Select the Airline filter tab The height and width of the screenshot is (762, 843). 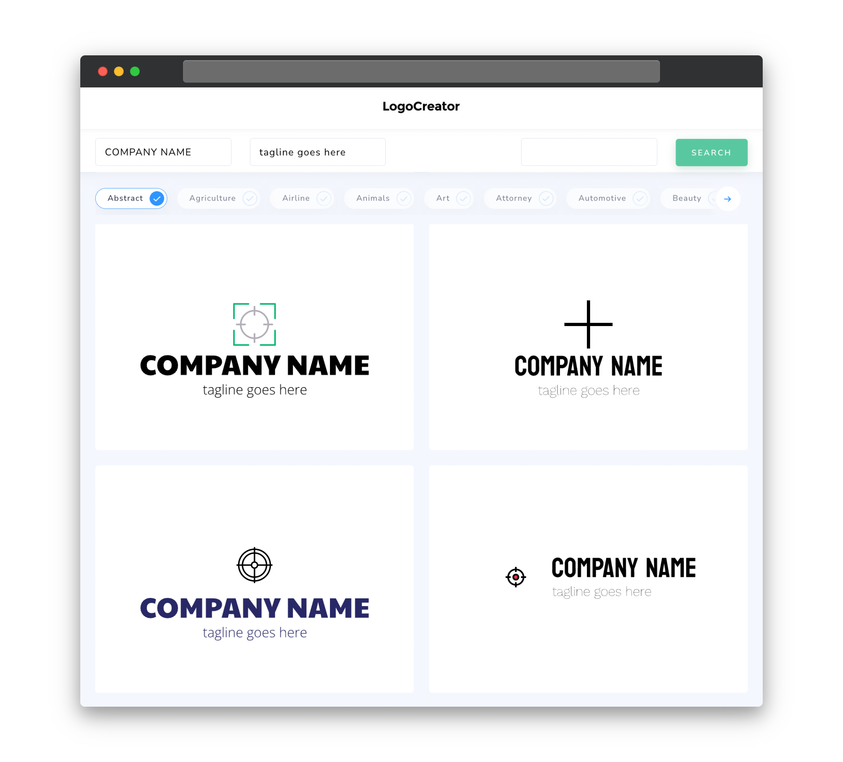[x=304, y=198]
